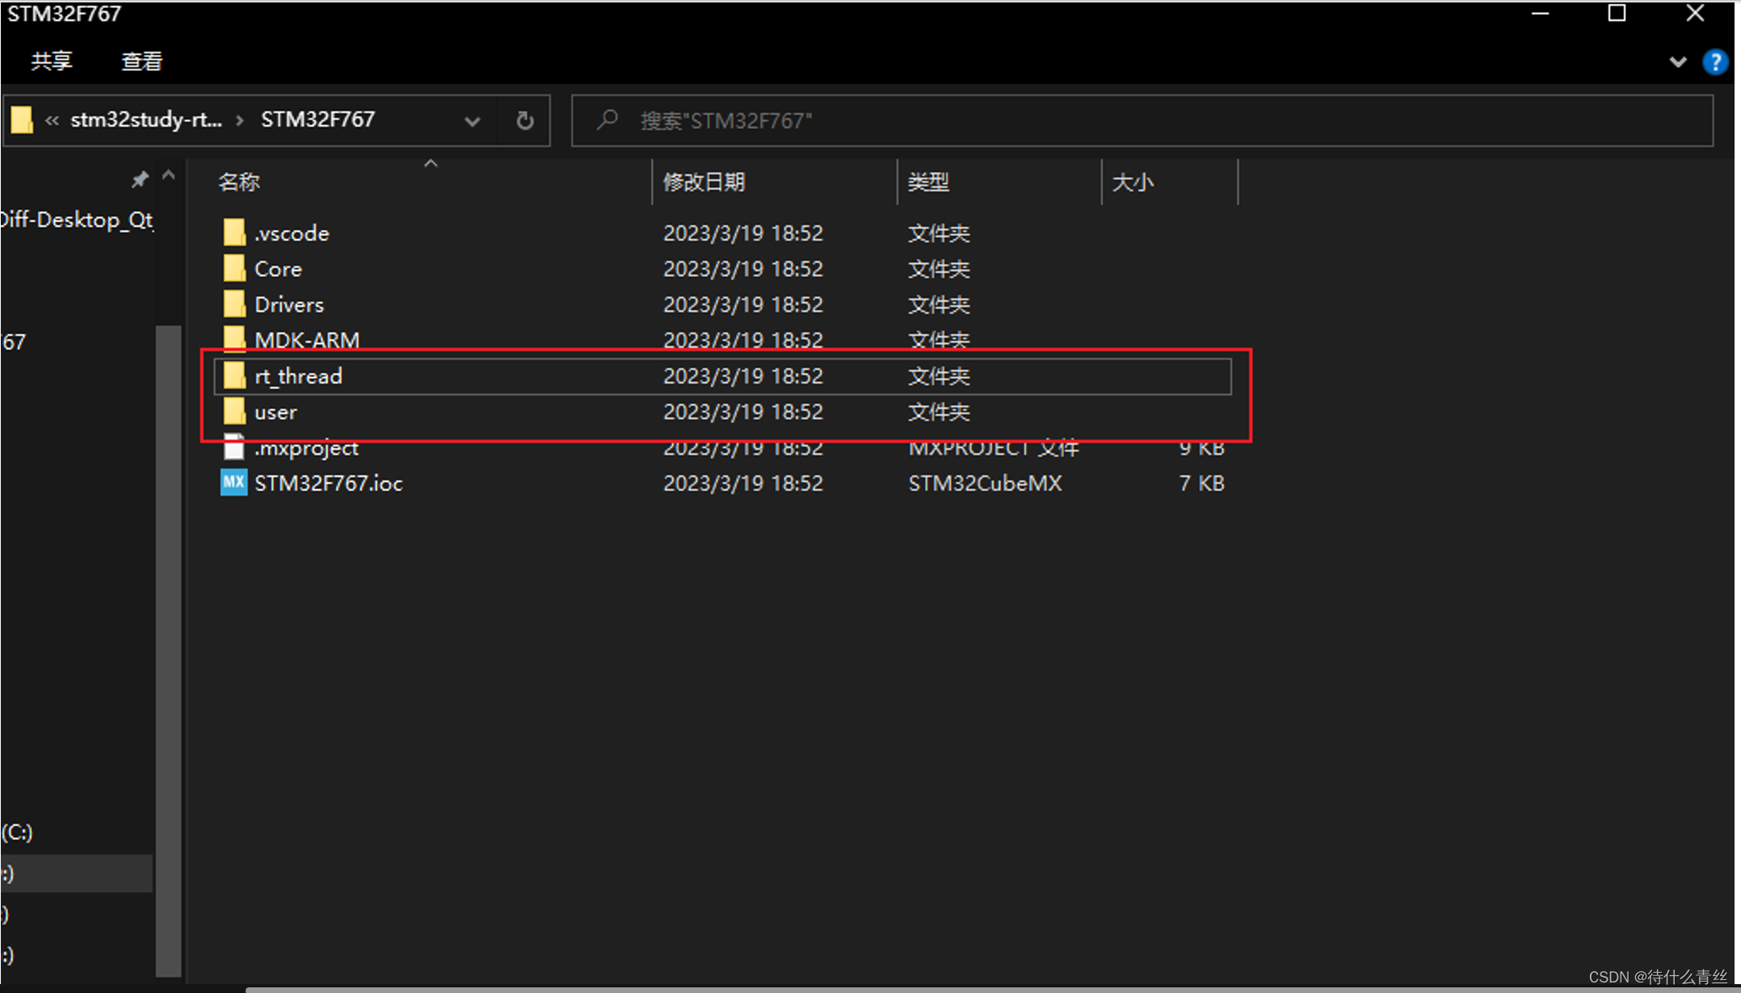Image resolution: width=1741 pixels, height=993 pixels.
Task: Click the navigation pane vertical scrollbar
Action: click(x=168, y=650)
